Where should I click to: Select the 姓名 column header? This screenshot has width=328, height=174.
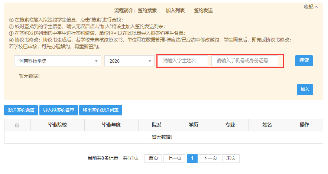tap(267, 125)
